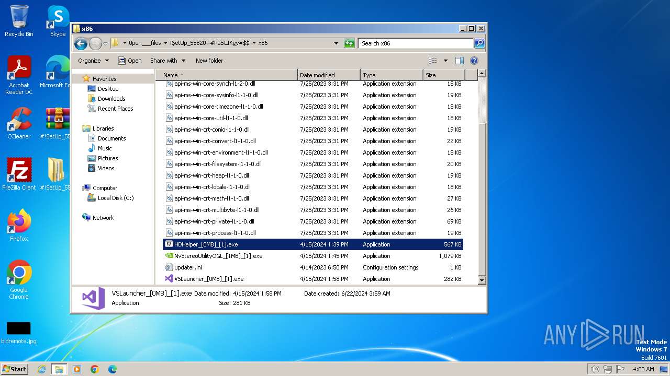Open Windows Media Player in taskbar
The image size is (670, 376).
[77, 369]
